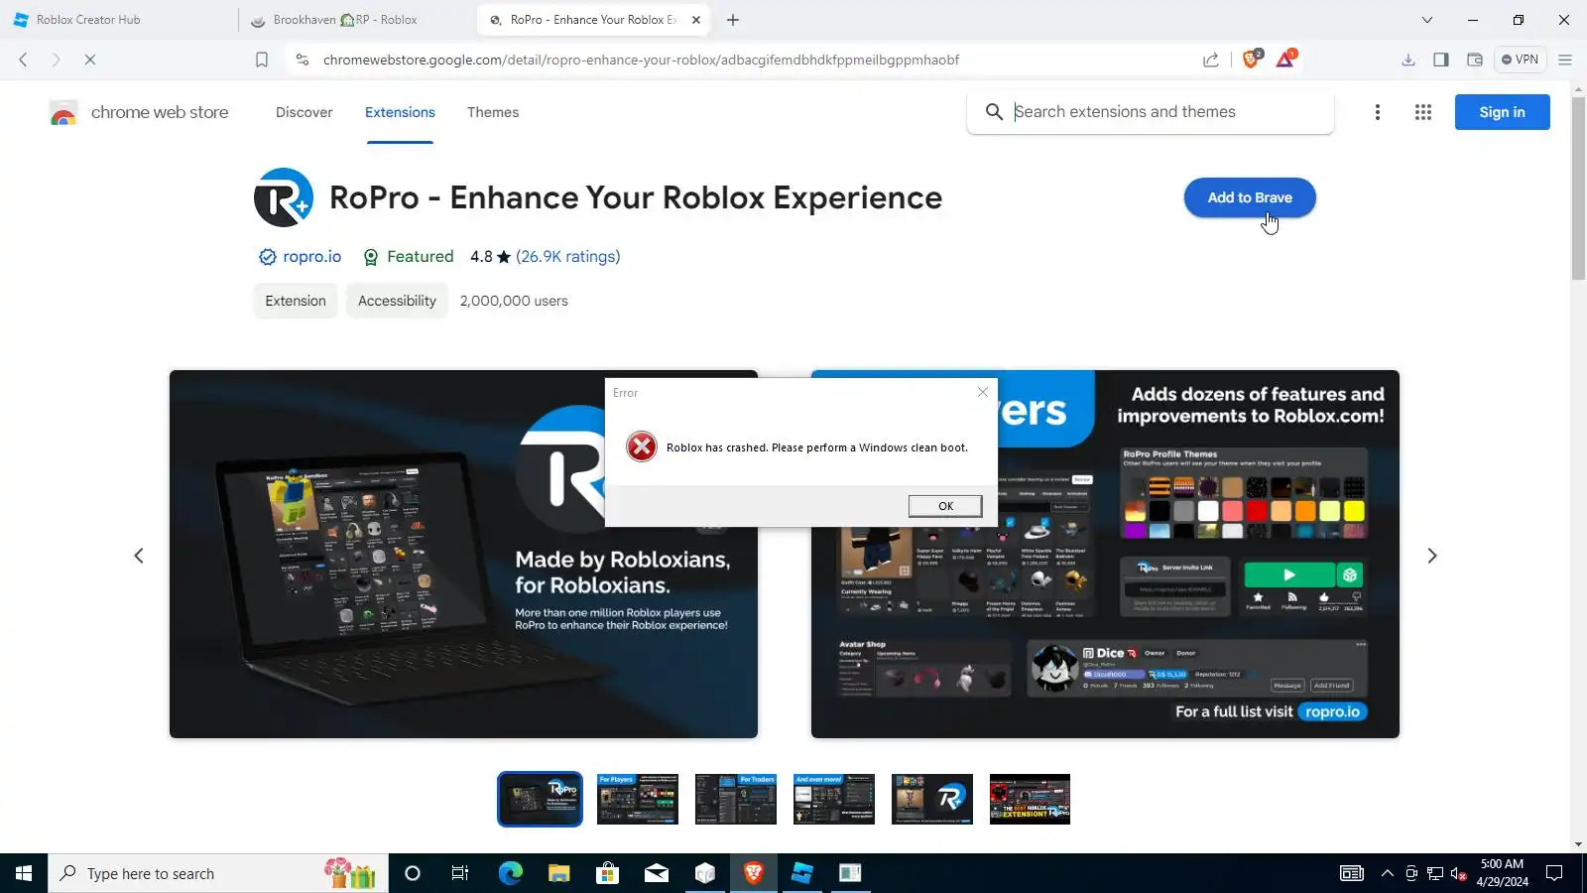Click Add to Brave button
1587x893 pixels.
(1250, 197)
